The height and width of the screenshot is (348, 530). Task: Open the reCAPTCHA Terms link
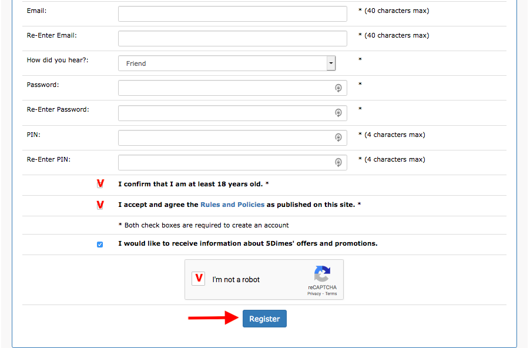coord(331,293)
